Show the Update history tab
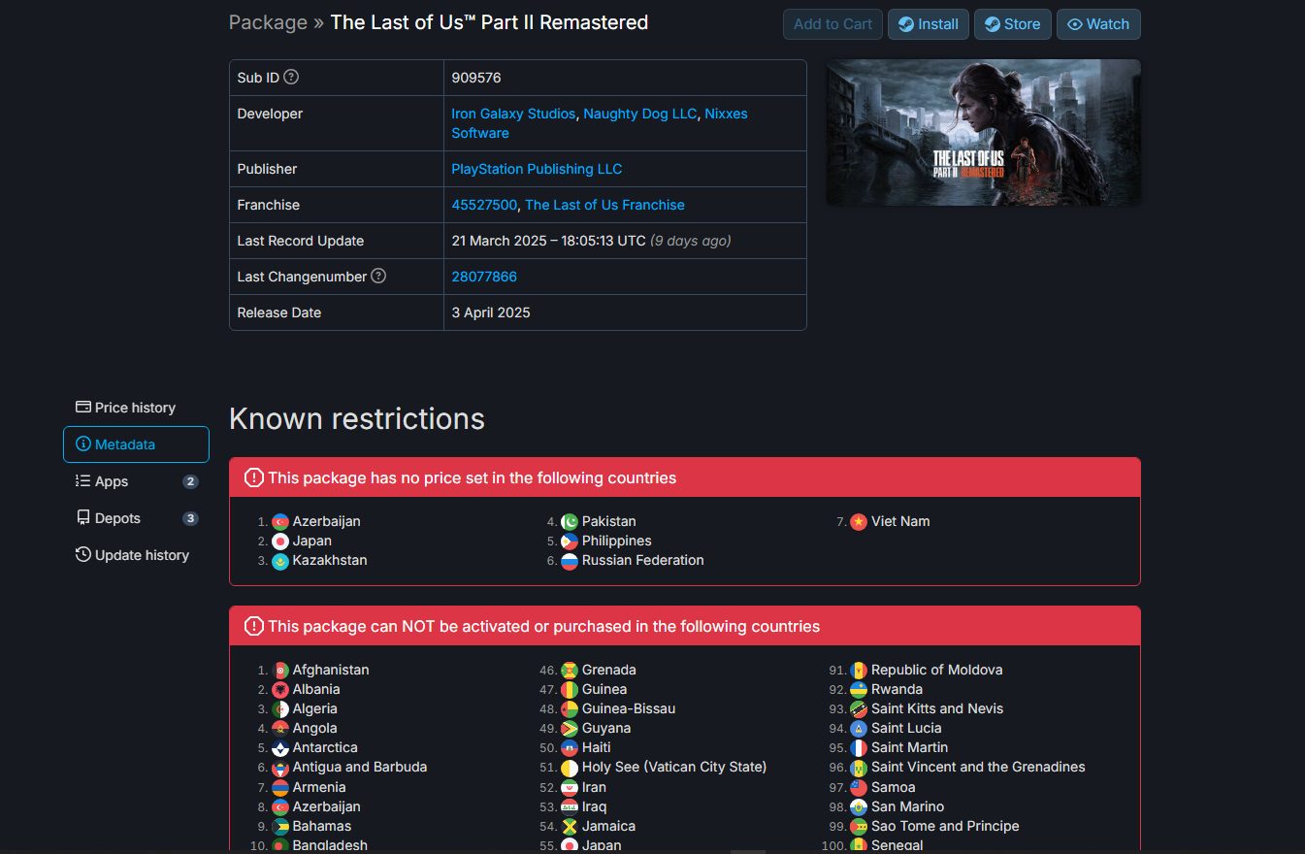1305x854 pixels. (x=136, y=555)
